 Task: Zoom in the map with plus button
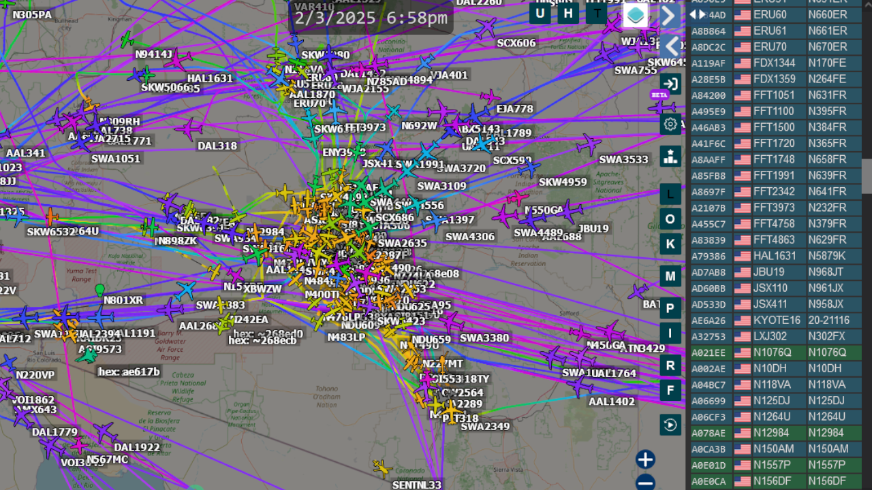pos(645,459)
